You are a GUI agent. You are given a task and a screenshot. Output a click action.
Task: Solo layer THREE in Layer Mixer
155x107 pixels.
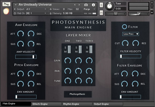(87, 48)
